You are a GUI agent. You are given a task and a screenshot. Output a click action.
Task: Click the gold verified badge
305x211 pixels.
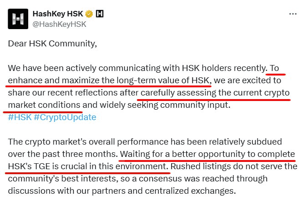coord(89,14)
